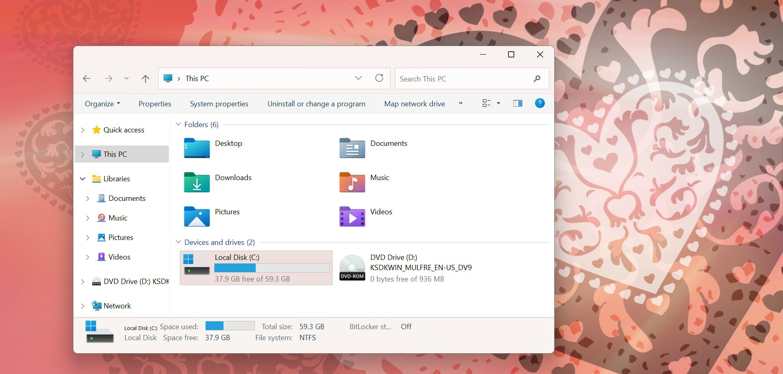The image size is (783, 374).
Task: Open the Pictures folder icon
Action: tap(197, 217)
